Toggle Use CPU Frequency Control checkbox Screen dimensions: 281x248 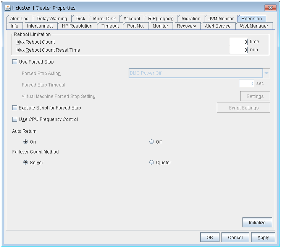point(15,119)
